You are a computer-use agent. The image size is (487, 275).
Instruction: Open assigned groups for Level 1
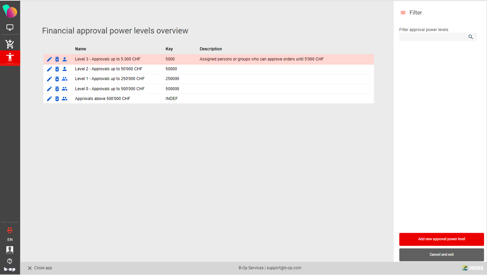(x=65, y=79)
